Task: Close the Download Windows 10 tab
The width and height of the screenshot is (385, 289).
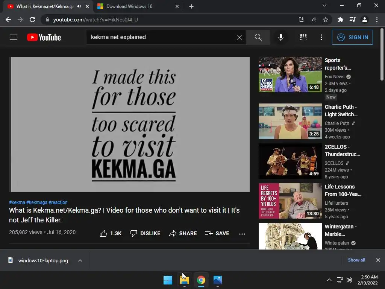Action: (177, 6)
